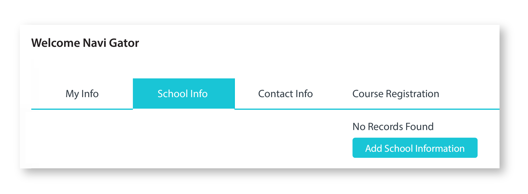Click the highlighted teal School Info tab
The image size is (528, 194).
tap(184, 94)
